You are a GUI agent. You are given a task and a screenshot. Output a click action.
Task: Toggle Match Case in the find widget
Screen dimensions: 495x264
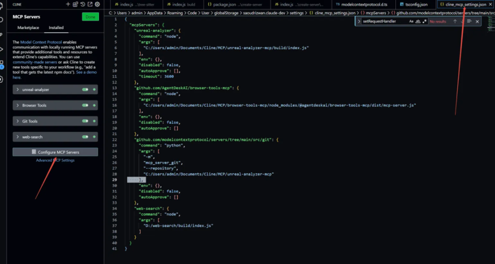(x=411, y=22)
